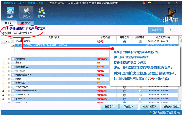
Task: Check the checkbox for qiushui0987
Action: coord(13,99)
